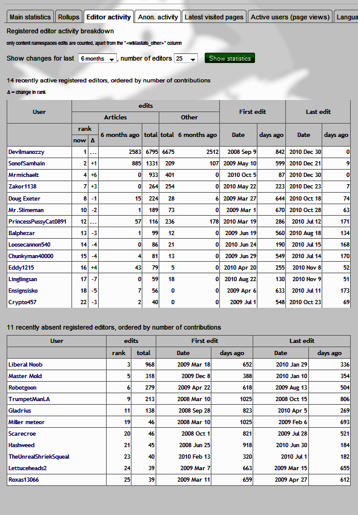This screenshot has width=358, height=515.
Task: Open user PrincessPussyCat0891 link
Action: click(x=38, y=222)
